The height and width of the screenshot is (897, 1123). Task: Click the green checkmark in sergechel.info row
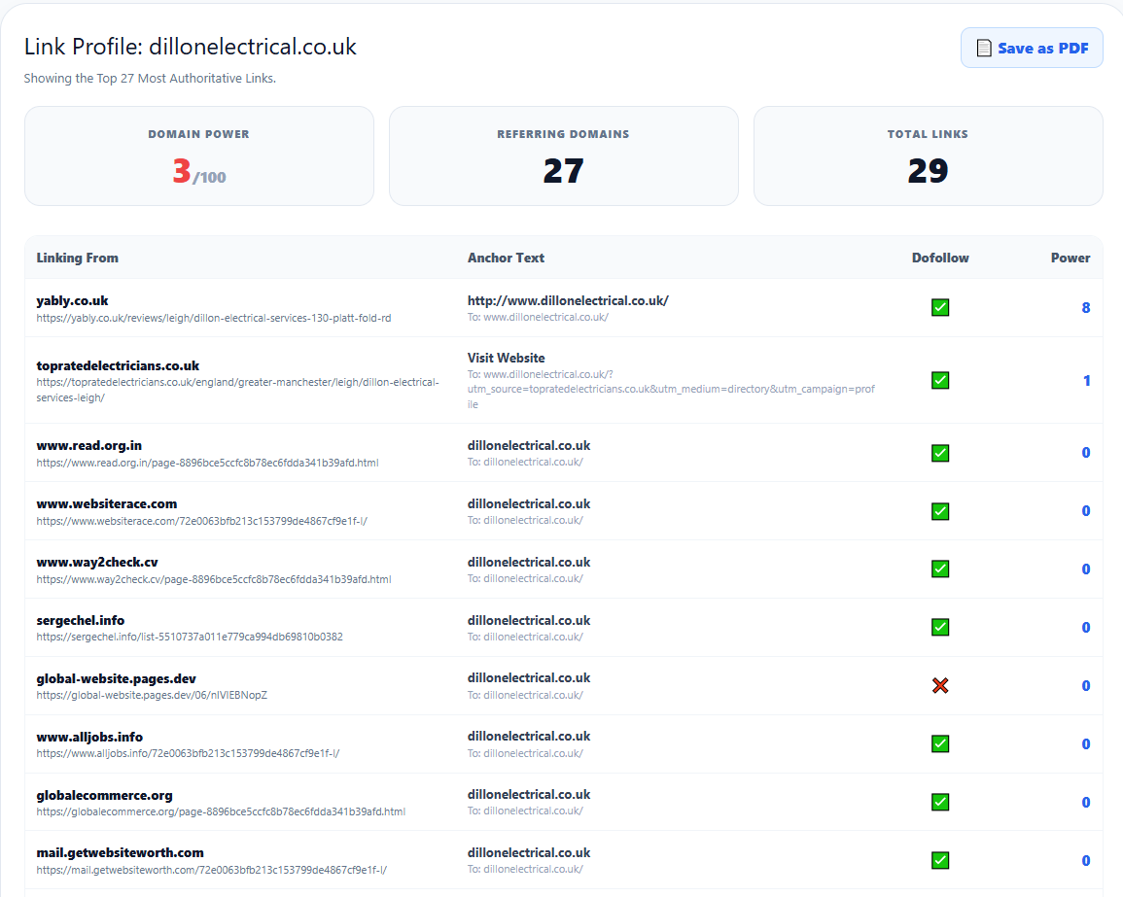click(940, 627)
